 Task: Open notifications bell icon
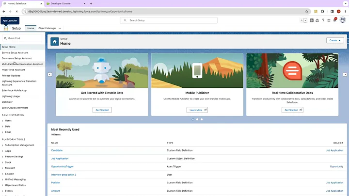334,20
